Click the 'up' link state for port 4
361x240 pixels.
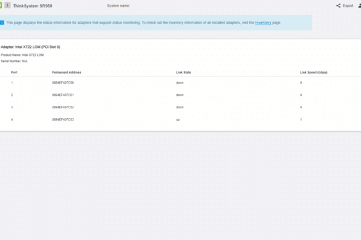coord(178,119)
